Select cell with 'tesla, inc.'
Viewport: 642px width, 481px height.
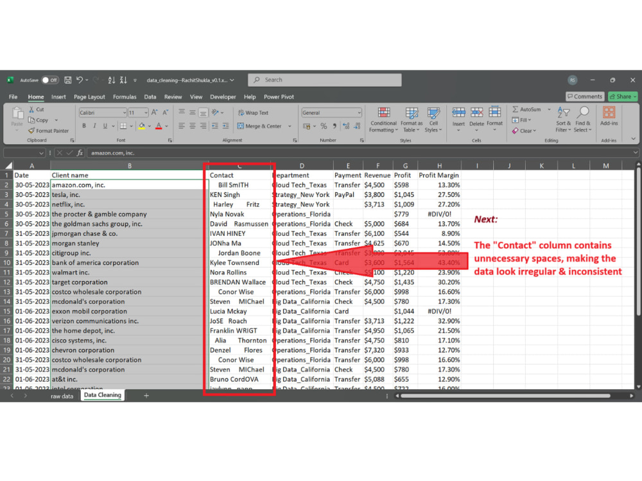click(x=130, y=195)
